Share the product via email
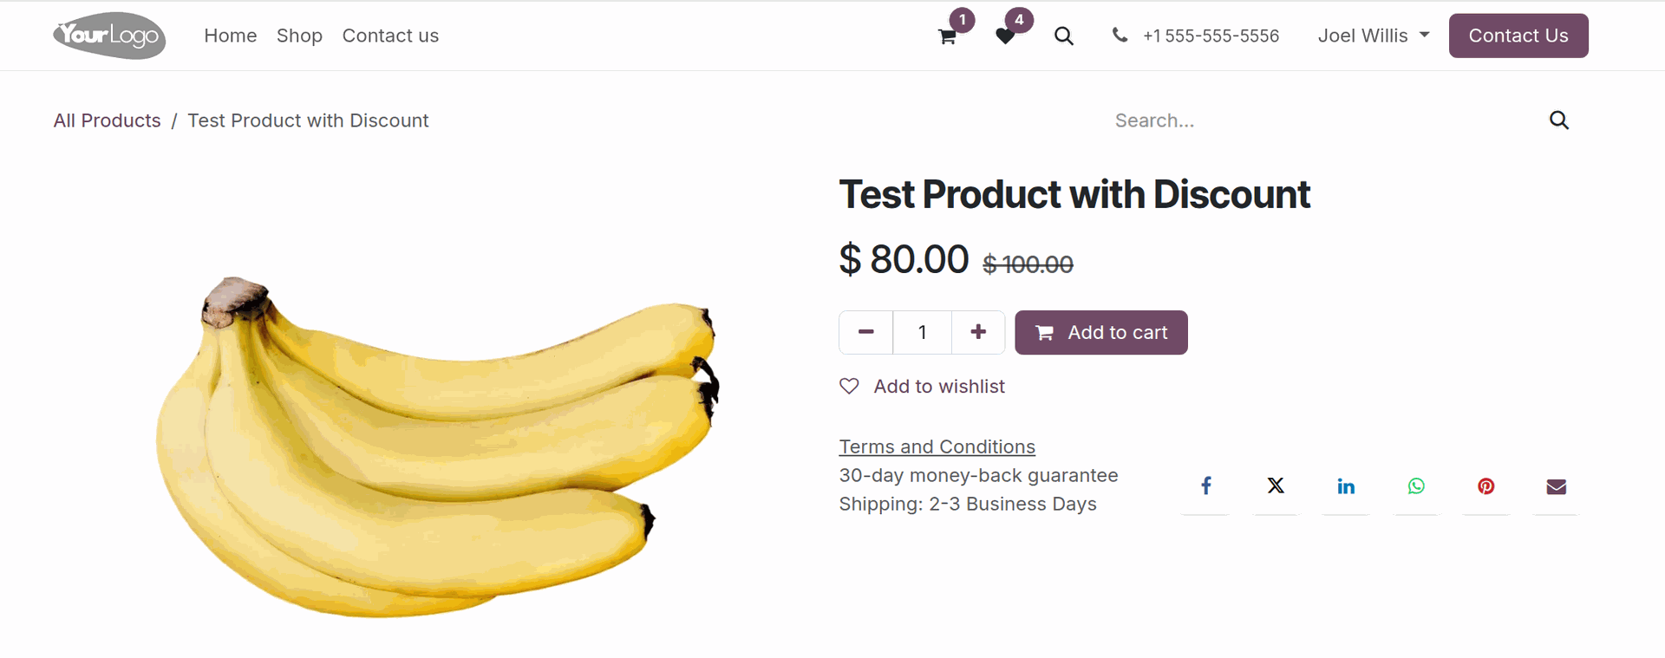This screenshot has width=1665, height=658. pyautogui.click(x=1556, y=485)
